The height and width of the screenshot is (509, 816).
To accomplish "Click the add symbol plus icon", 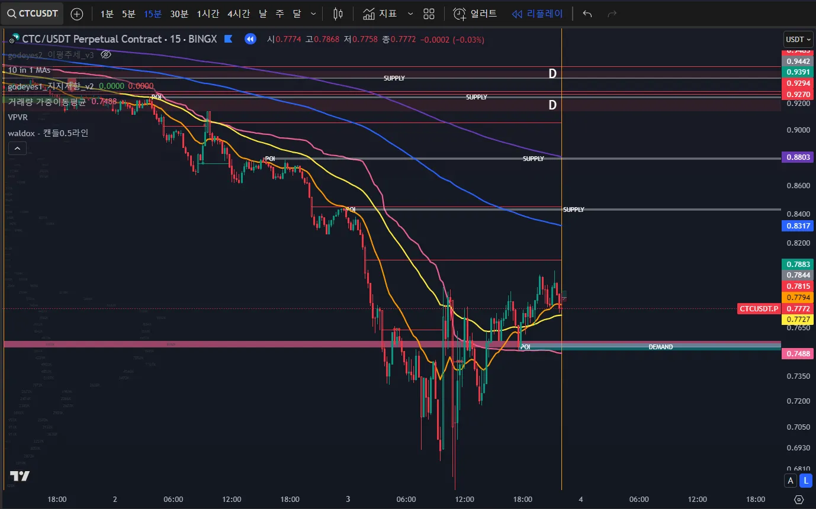I will (77, 14).
